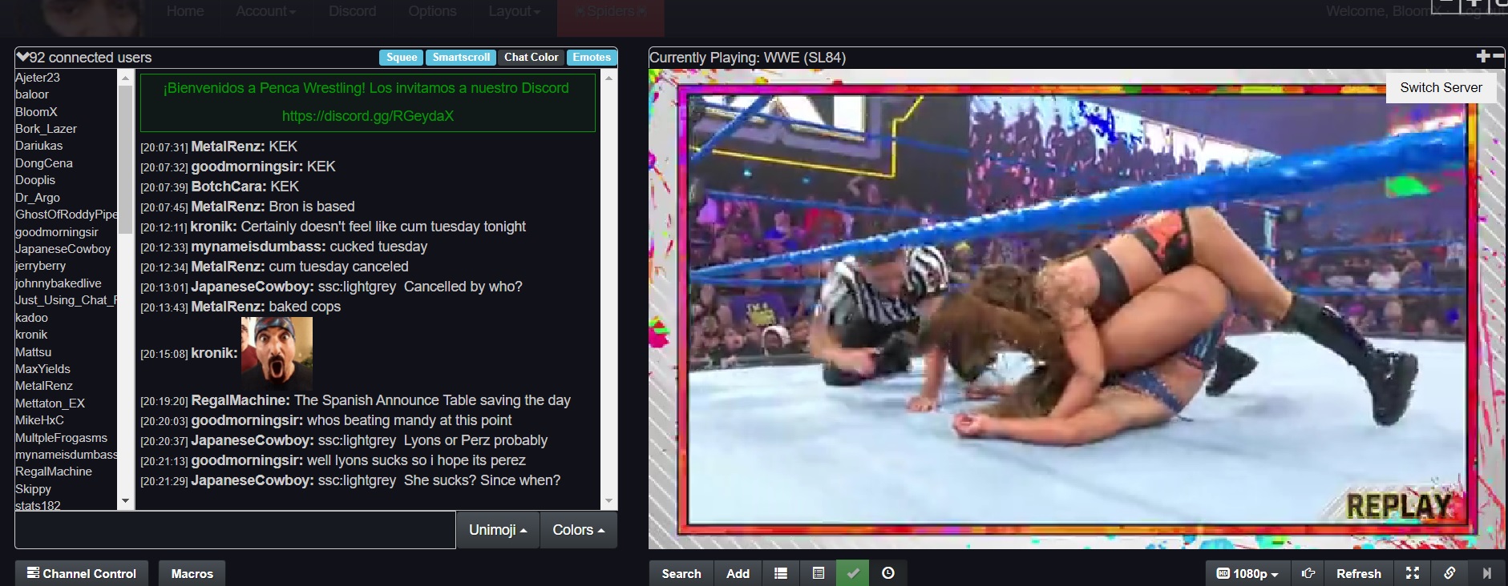Click the chain link icon button

point(1449,573)
